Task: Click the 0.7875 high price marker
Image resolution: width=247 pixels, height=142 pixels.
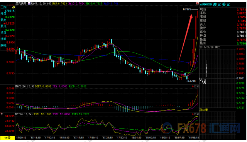Action: click(x=187, y=9)
